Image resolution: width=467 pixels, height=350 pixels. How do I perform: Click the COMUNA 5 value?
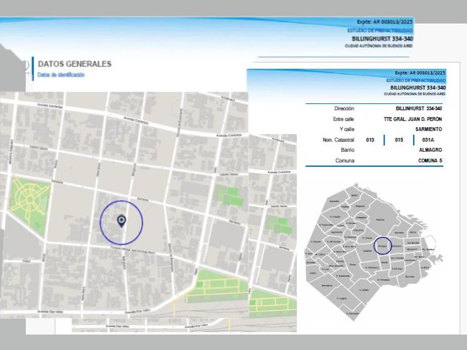[430, 161]
